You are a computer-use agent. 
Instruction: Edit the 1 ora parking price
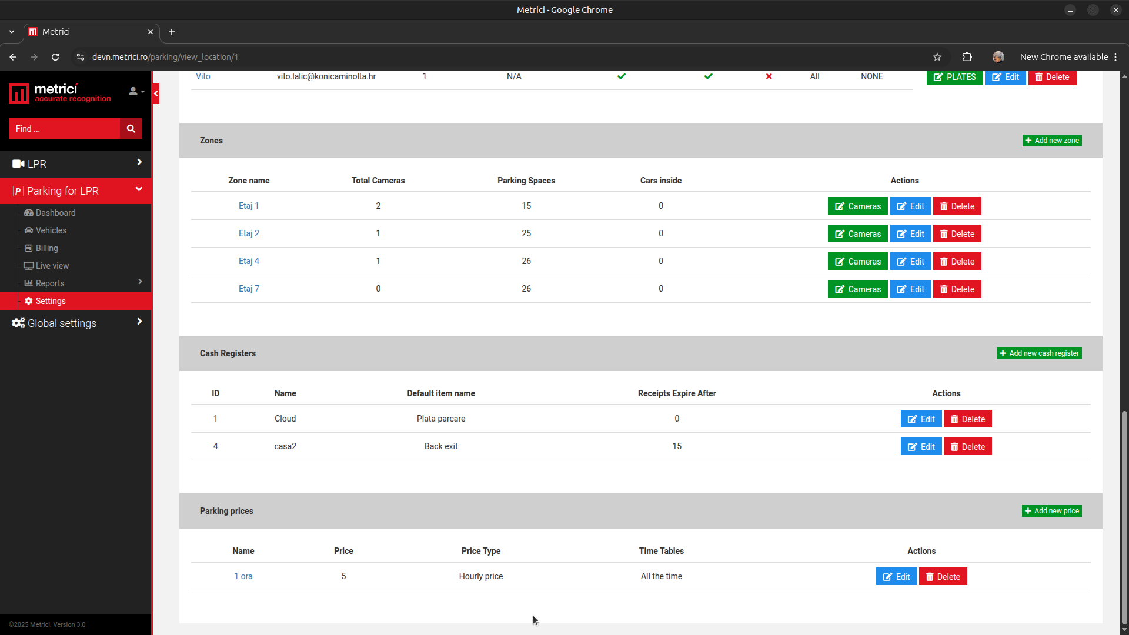pos(896,577)
